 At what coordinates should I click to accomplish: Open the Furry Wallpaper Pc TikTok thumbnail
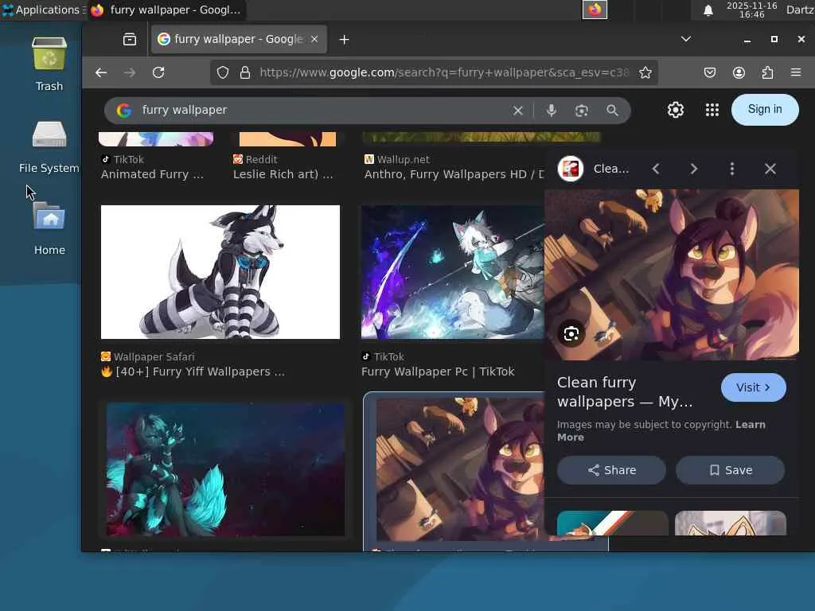pyautogui.click(x=453, y=272)
